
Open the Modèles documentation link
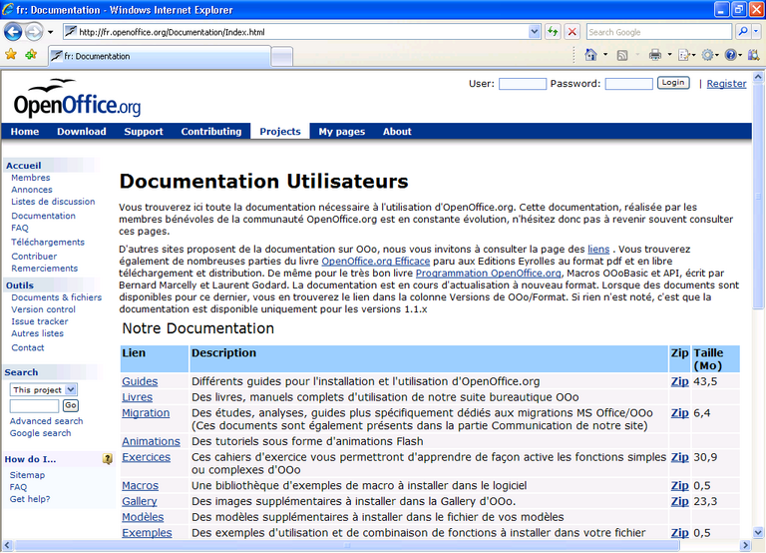(x=143, y=517)
